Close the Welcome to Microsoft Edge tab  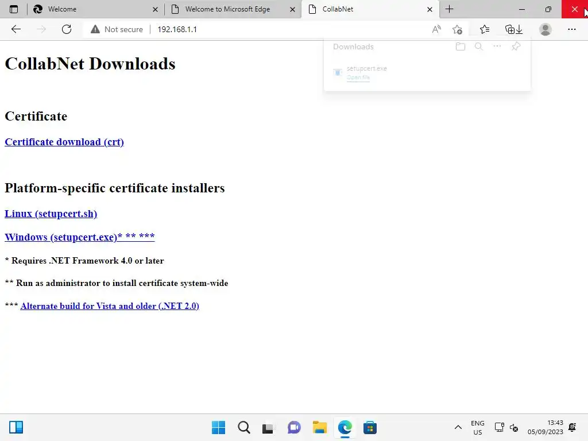292,9
